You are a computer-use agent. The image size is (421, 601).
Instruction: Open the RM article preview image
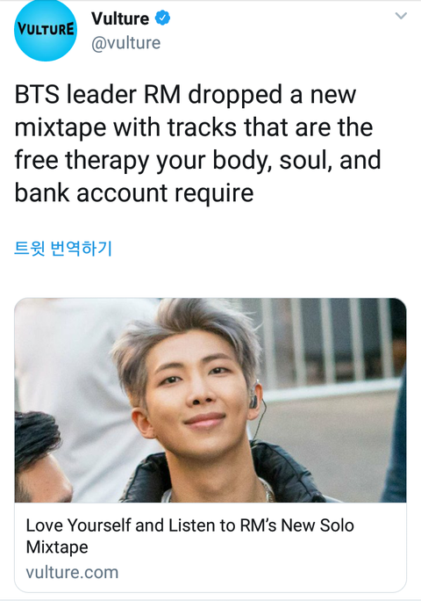tap(210, 400)
